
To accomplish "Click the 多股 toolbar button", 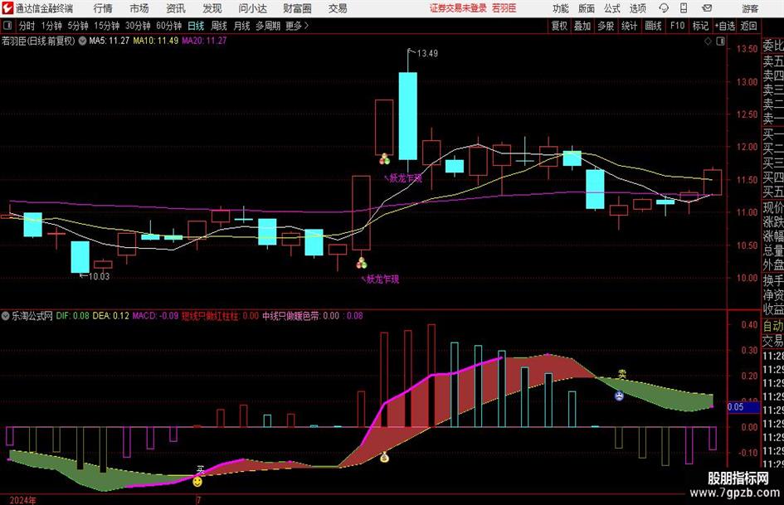I will [606, 26].
